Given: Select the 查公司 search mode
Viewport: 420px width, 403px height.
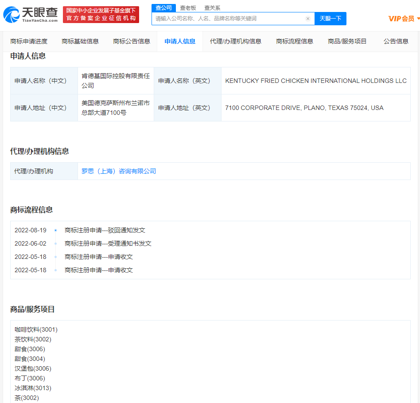Looking at the screenshot, I should [x=163, y=8].
